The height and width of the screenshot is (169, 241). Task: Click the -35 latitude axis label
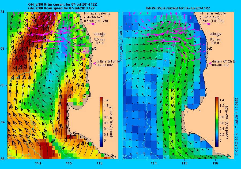point(2,159)
